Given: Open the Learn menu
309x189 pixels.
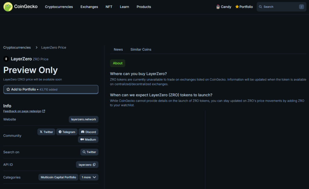Looking at the screenshot, I should click(x=124, y=7).
